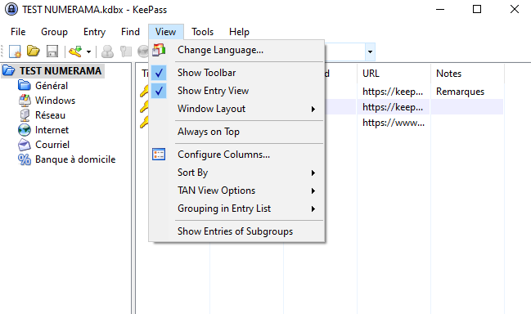Screen dimensions: 531x314
Task: Click the highlighted row's https://keep... URL cell
Action: [394, 107]
